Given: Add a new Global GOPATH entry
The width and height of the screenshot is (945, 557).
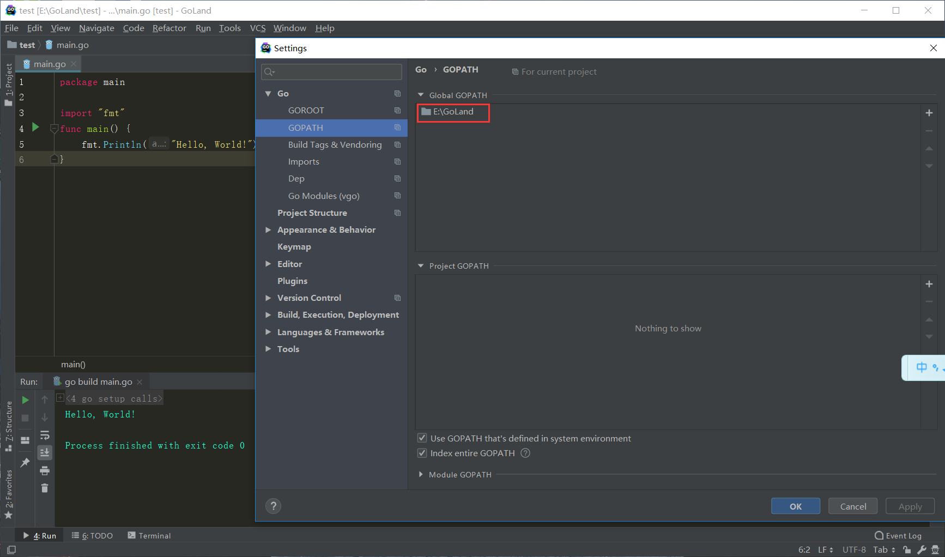Looking at the screenshot, I should pos(929,113).
